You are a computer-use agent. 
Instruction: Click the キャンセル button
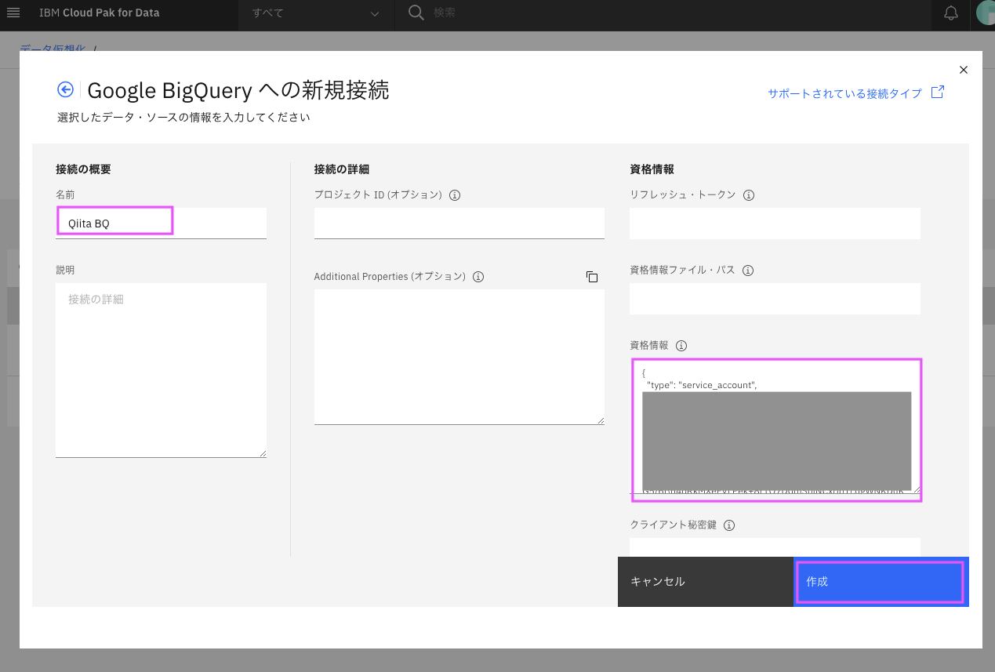click(706, 582)
